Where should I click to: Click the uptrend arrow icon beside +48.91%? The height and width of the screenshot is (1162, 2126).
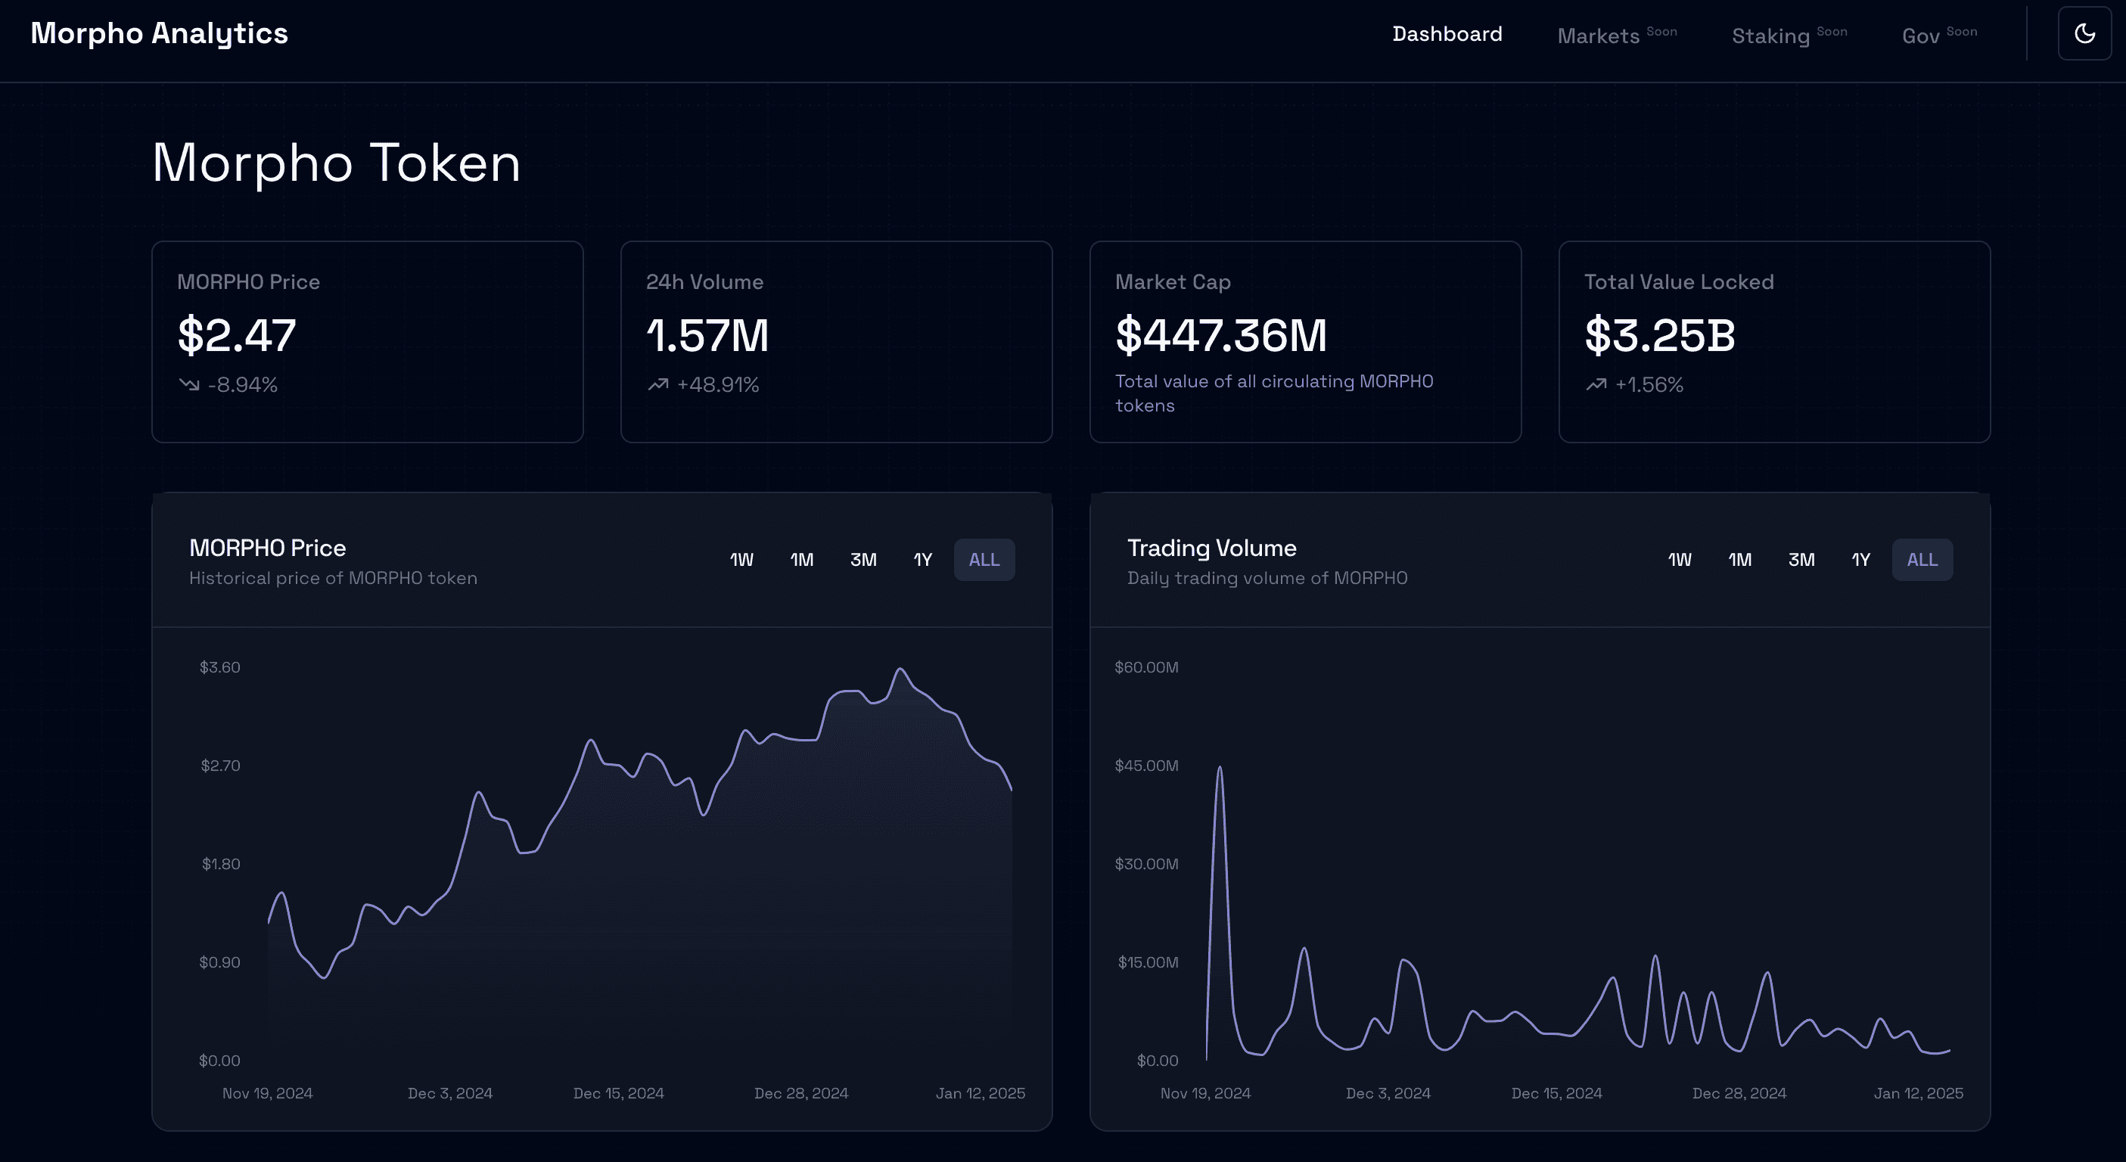tap(657, 384)
